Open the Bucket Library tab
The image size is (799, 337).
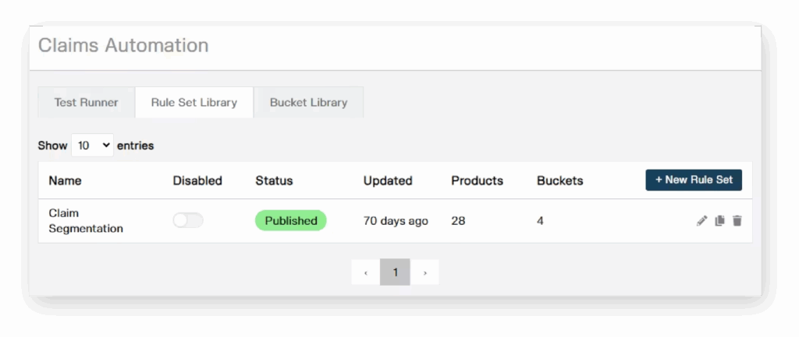pos(308,102)
